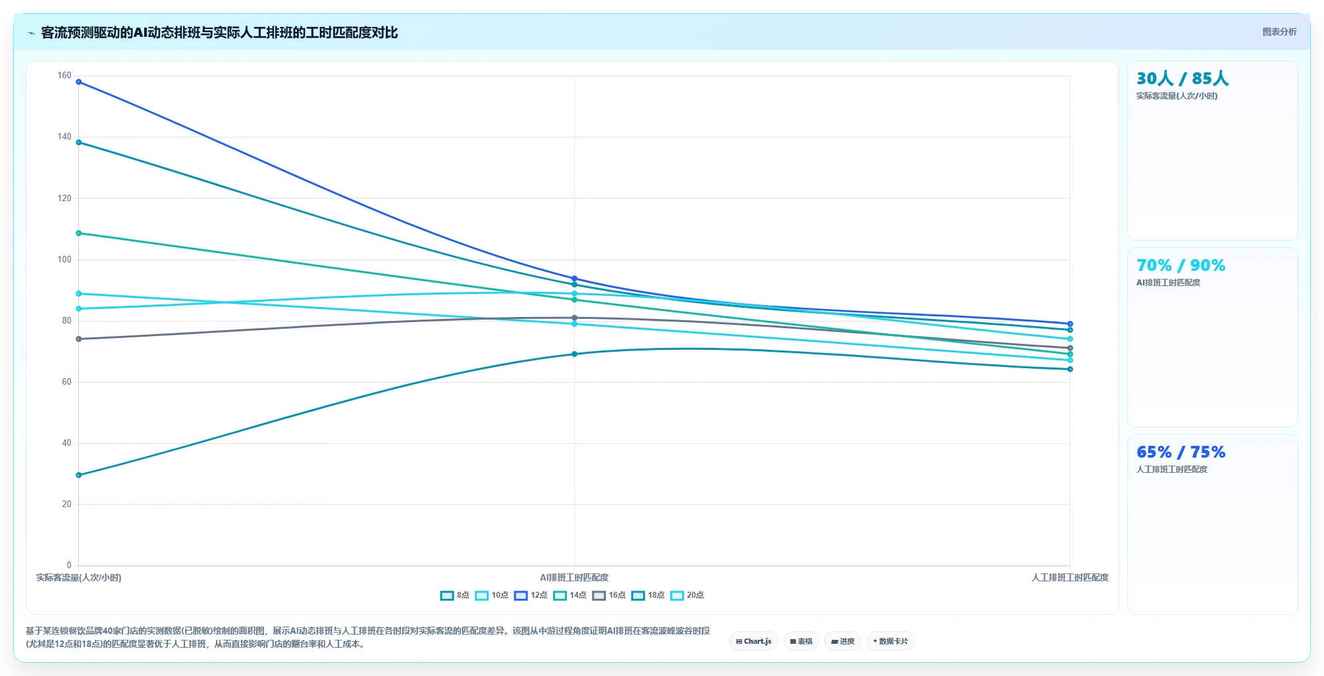Click the Chart.js tag chip

(754, 641)
